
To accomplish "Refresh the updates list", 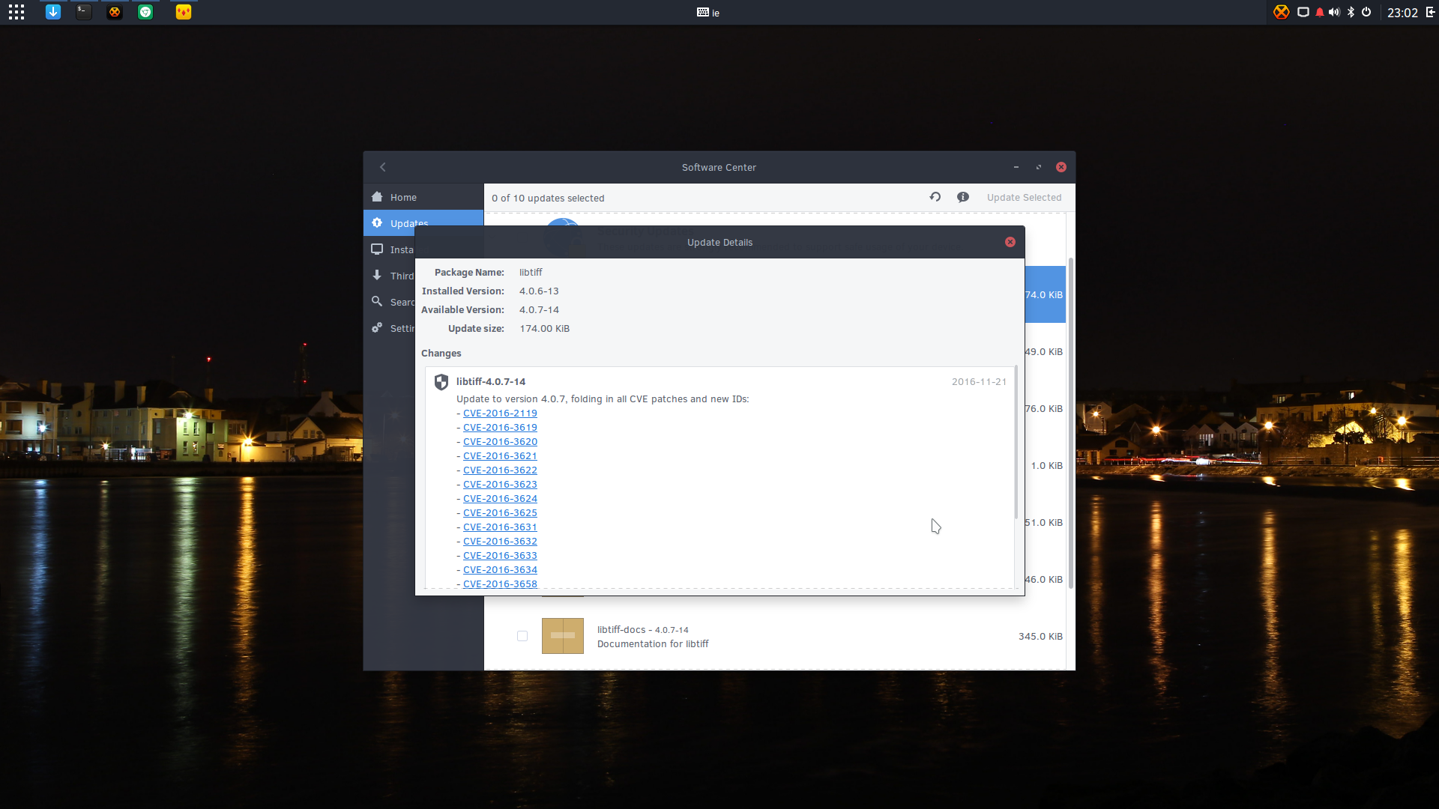I will 935,197.
